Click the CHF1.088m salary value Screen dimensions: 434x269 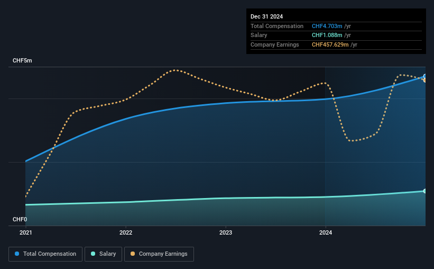[x=327, y=35]
